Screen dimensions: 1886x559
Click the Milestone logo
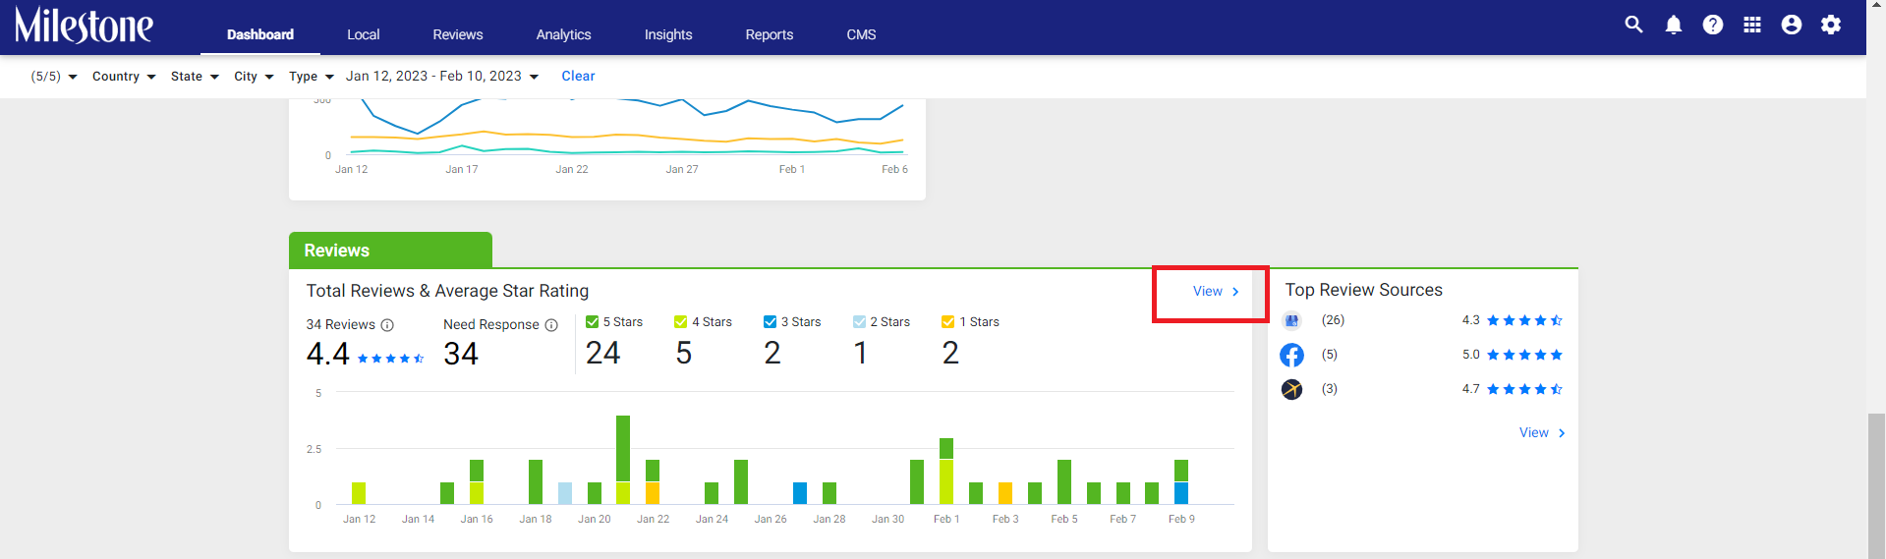coord(84,26)
